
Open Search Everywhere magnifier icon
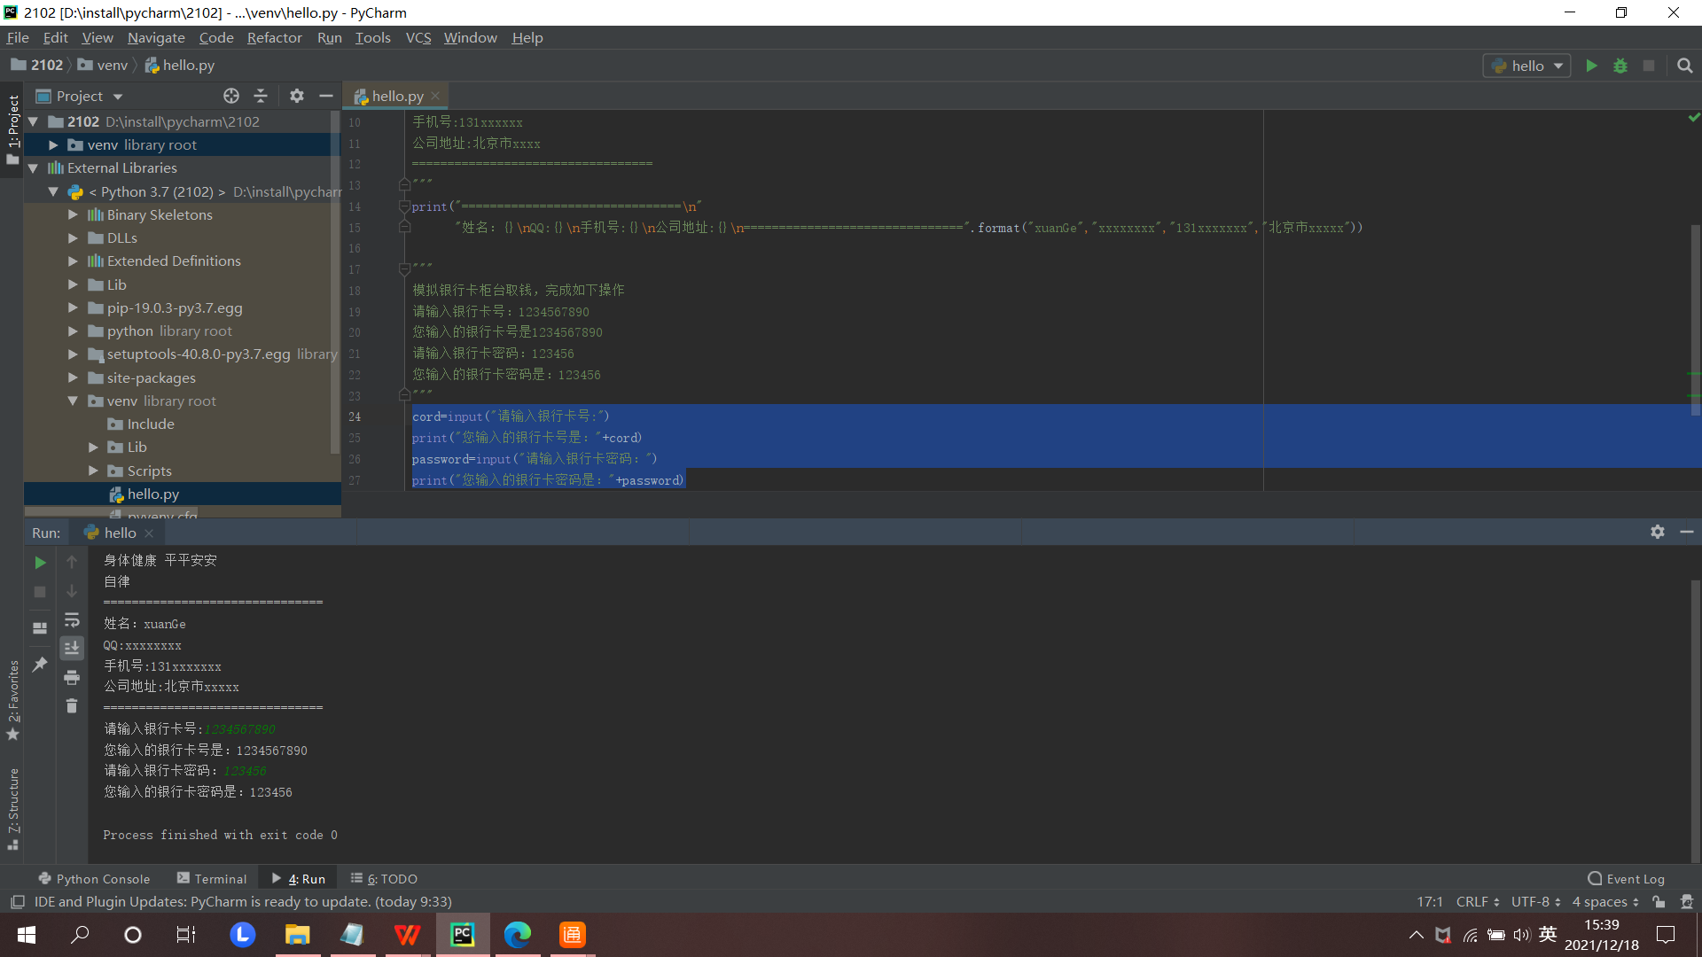pos(1684,66)
